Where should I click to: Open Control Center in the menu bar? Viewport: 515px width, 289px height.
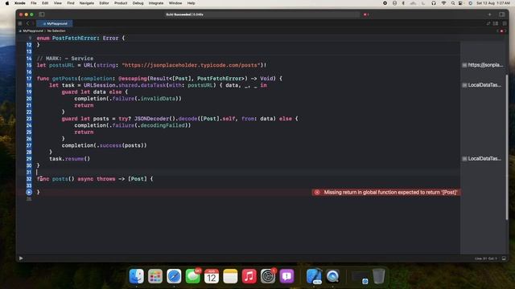pos(461,3)
